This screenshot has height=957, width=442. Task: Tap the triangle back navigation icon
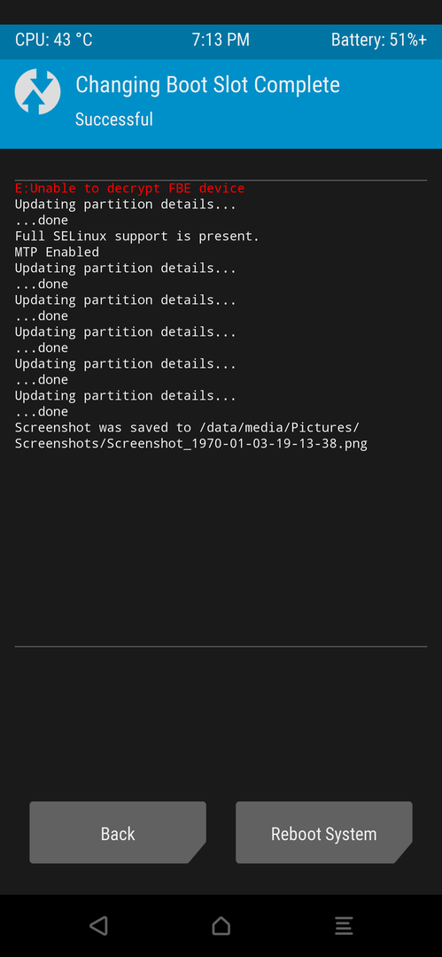coord(99,925)
